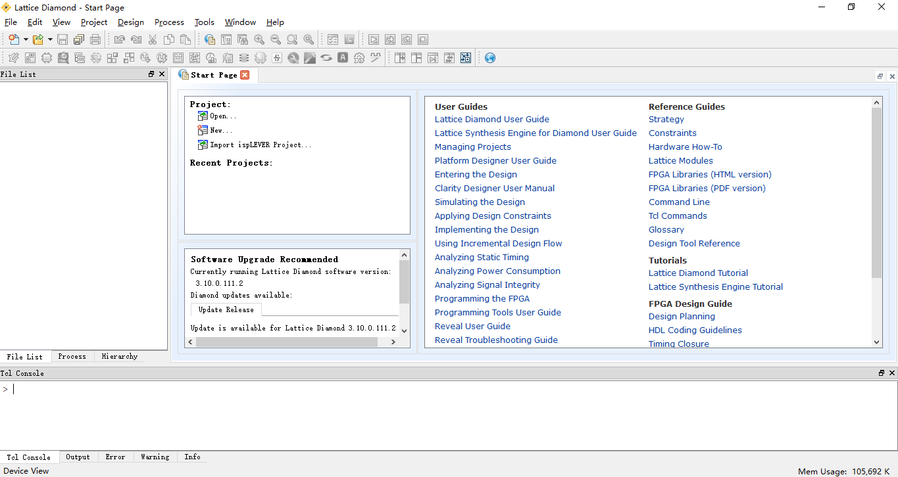898x477 pixels.
Task: Open the Project menu
Action: point(94,22)
